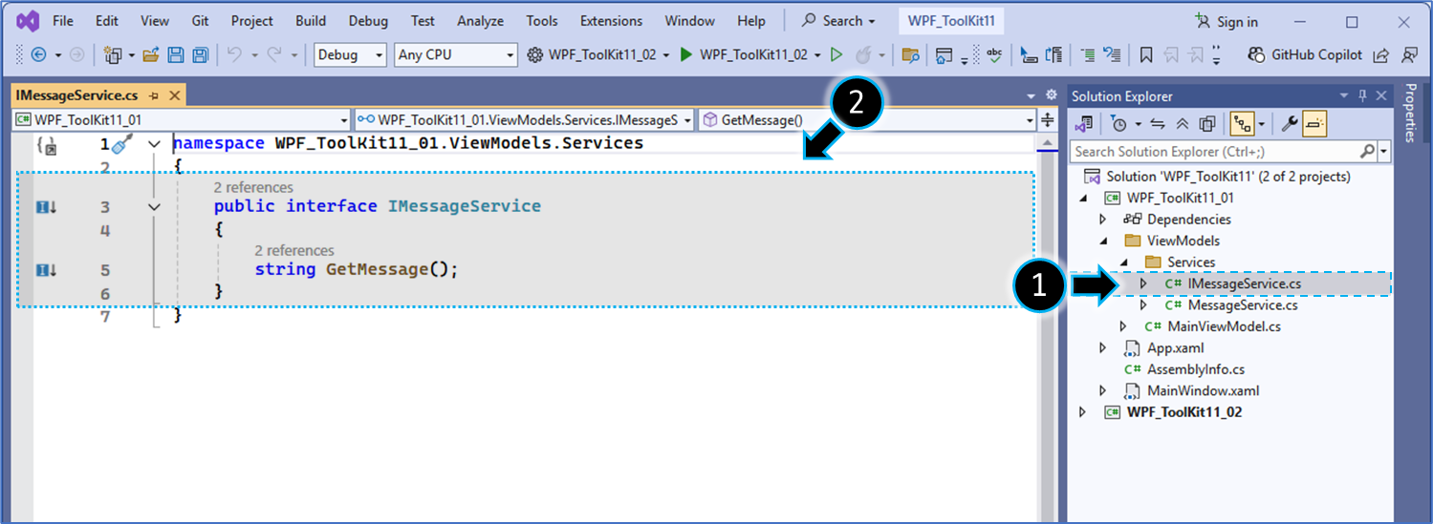Start Without Debugging using the outlined play icon
This screenshot has height=524, width=1433.
click(836, 55)
